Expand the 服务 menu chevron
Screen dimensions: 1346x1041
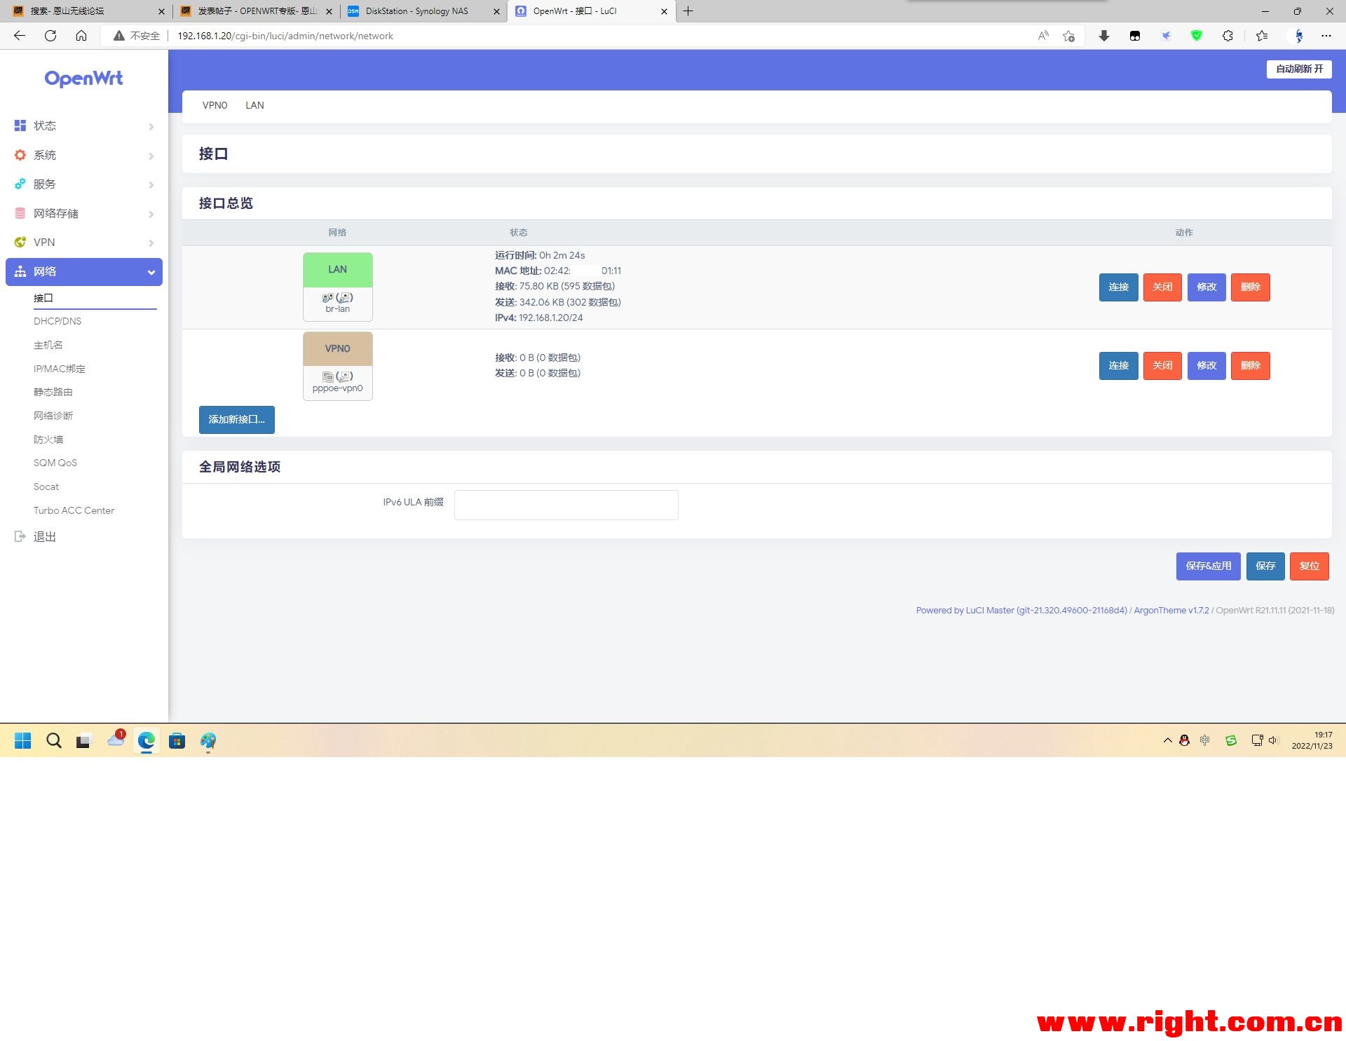(151, 184)
